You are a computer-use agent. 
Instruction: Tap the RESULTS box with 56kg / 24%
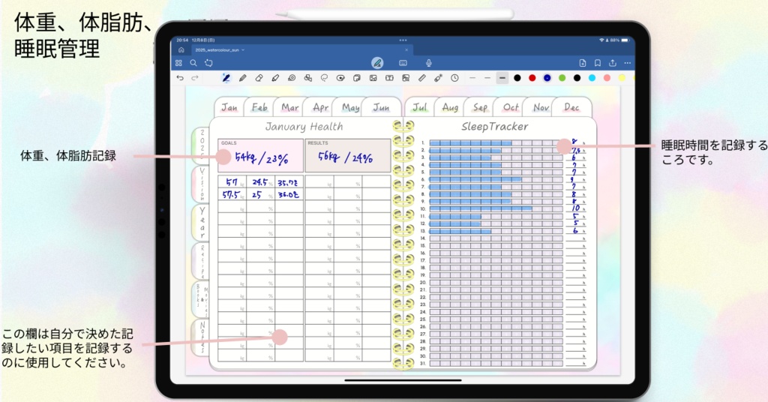348,155
